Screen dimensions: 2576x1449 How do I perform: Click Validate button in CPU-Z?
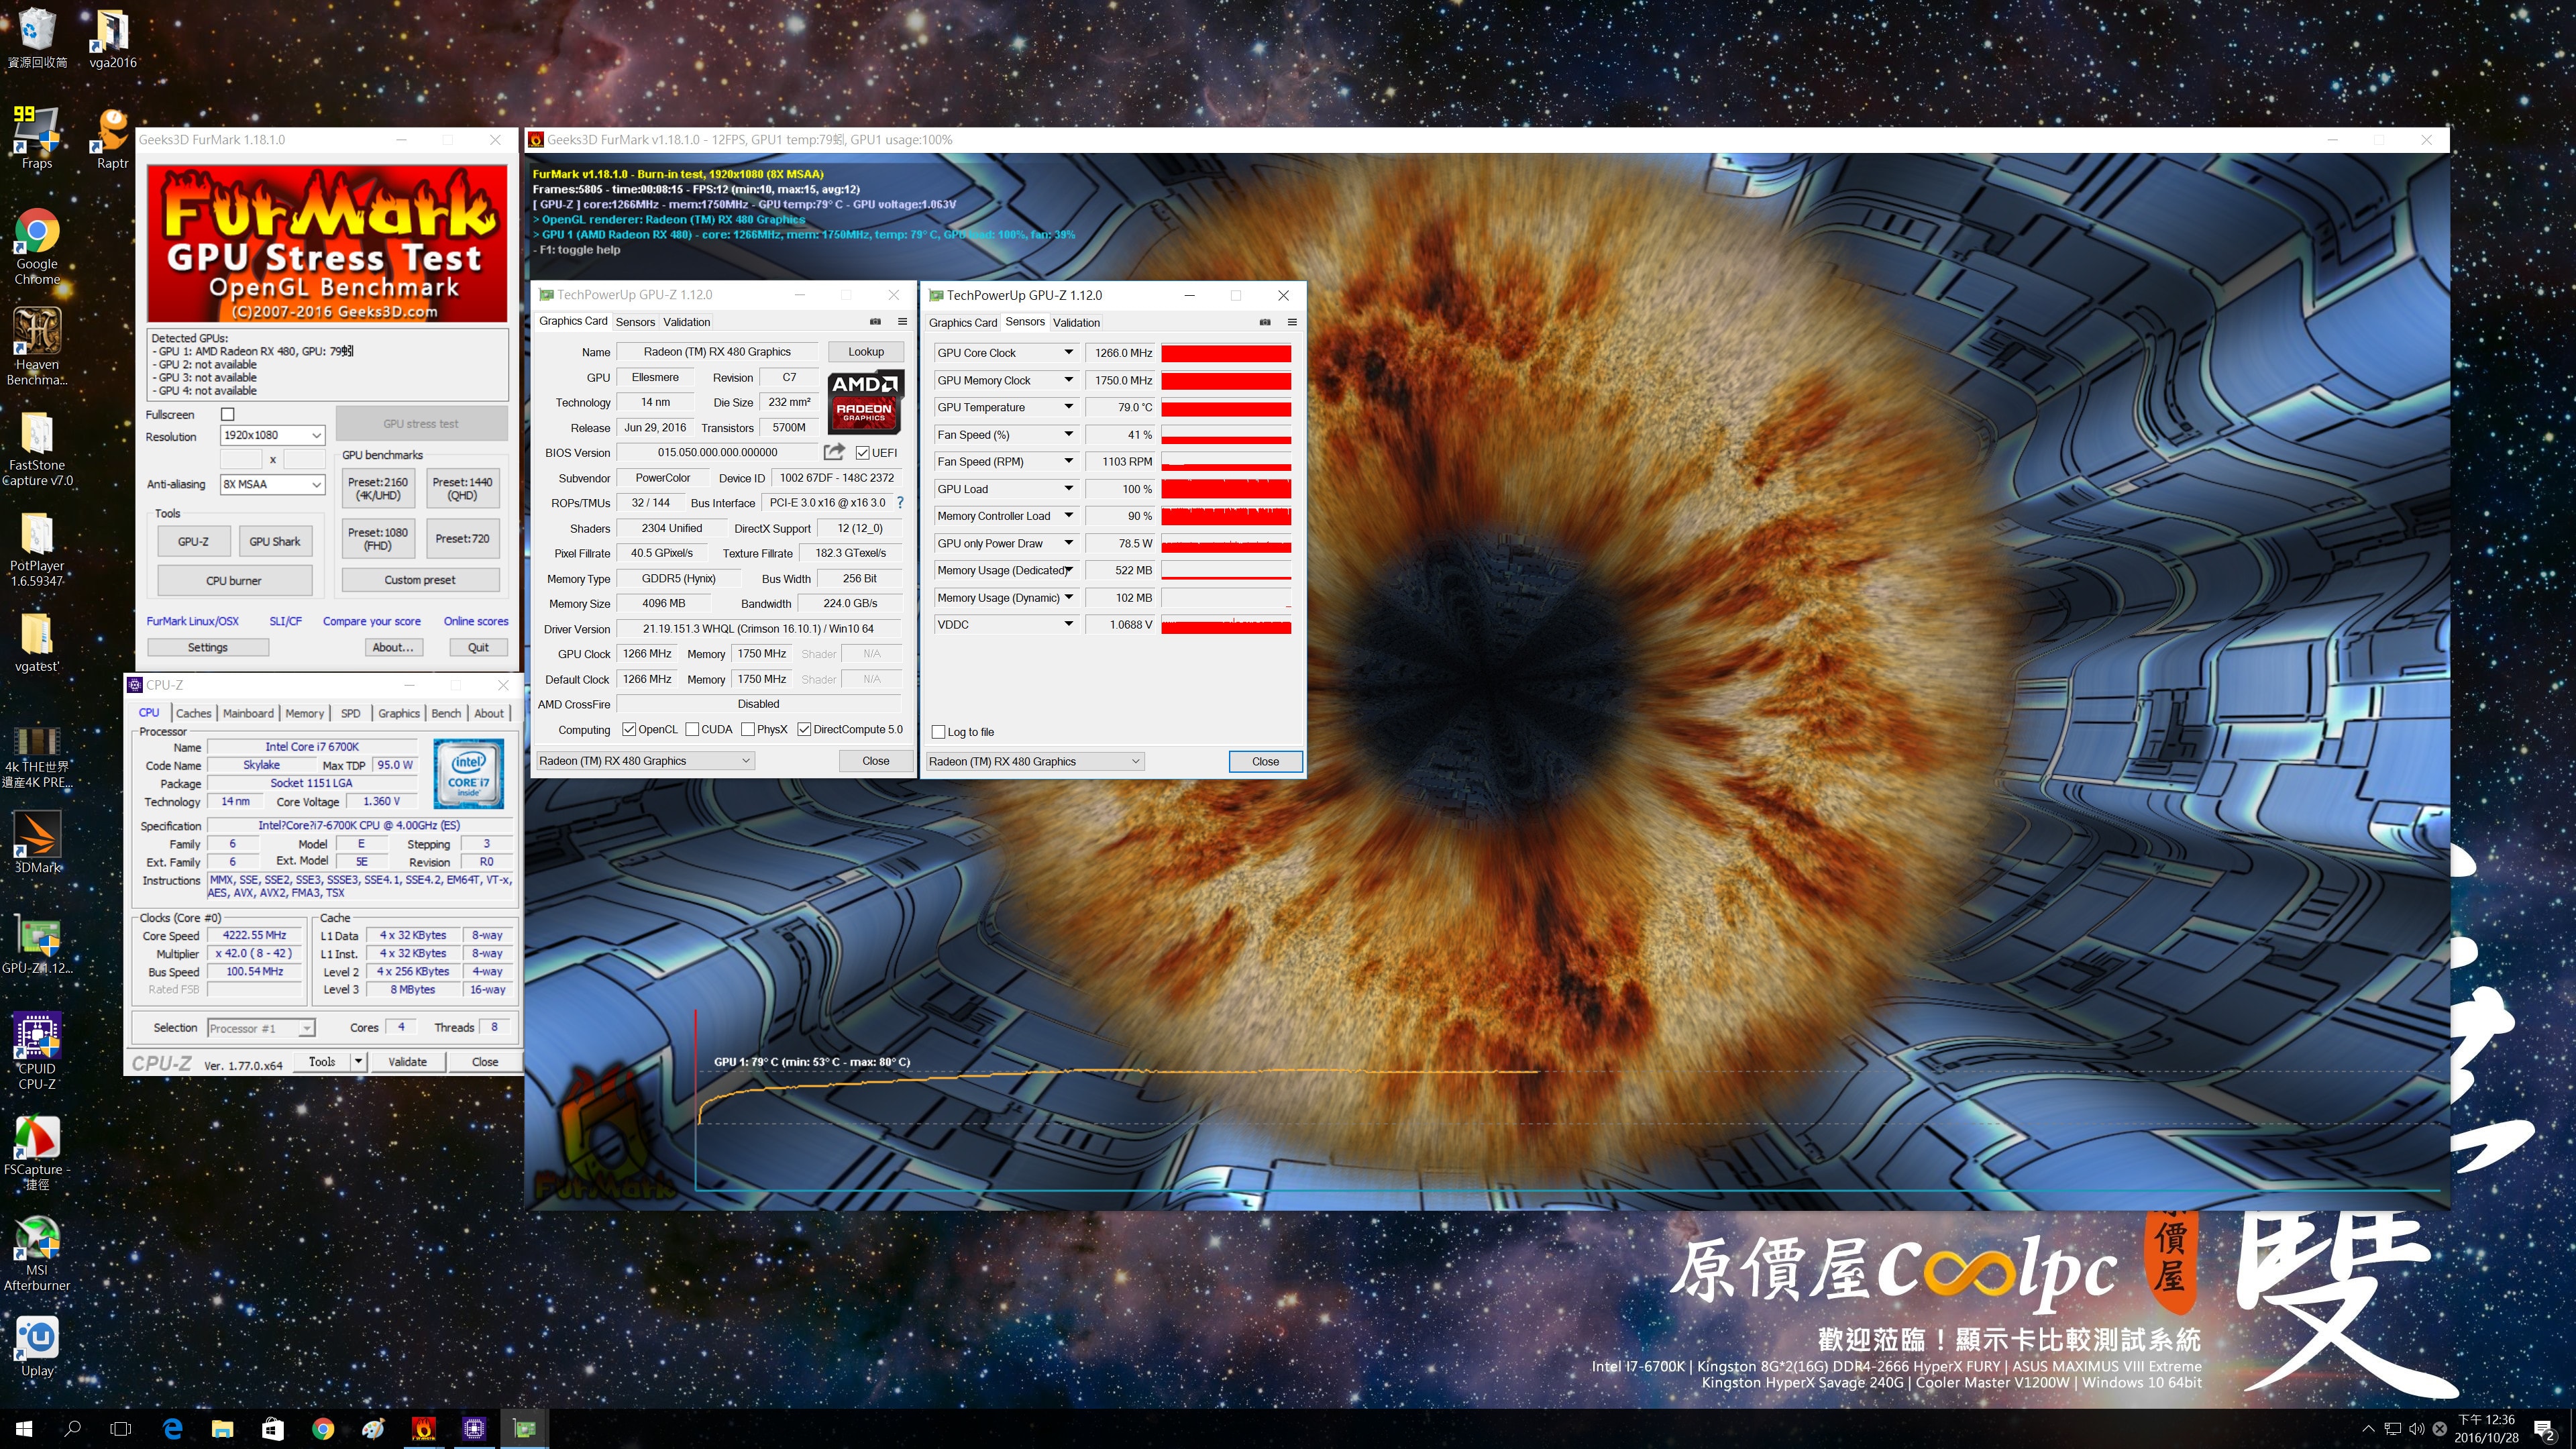[408, 1062]
